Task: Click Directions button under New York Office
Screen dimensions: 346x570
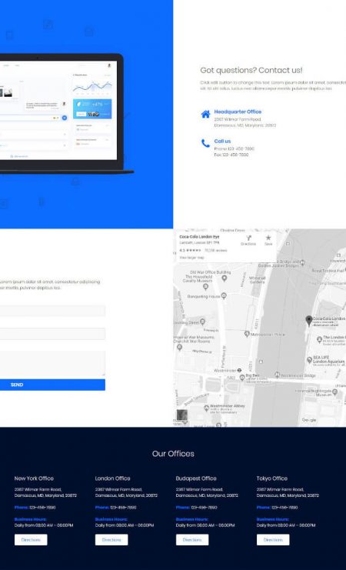Action: click(31, 540)
